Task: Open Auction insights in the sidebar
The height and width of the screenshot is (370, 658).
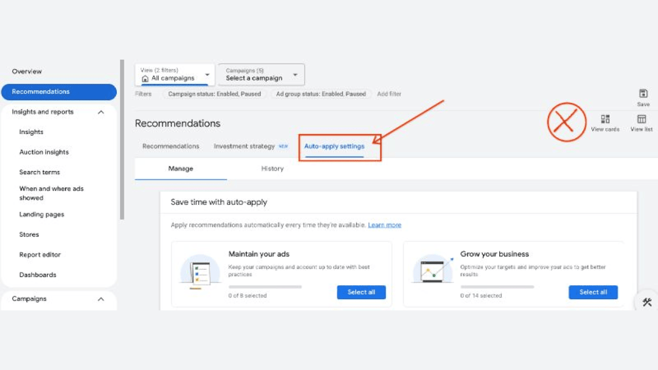Action: pyautogui.click(x=44, y=152)
